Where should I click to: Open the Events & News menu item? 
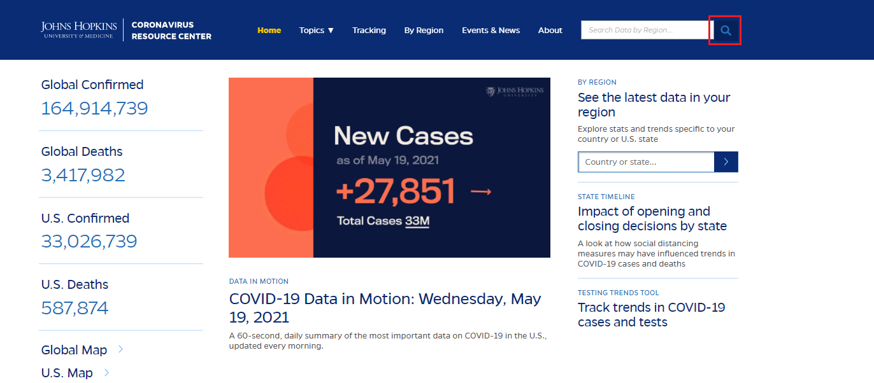tap(491, 30)
